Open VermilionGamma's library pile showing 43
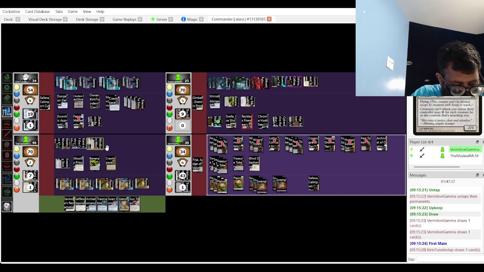Viewport: 484px width, 272px height. tap(183, 176)
